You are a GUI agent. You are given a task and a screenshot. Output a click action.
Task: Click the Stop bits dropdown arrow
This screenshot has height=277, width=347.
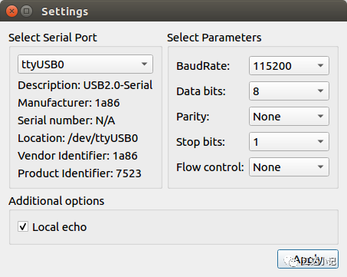(x=320, y=142)
